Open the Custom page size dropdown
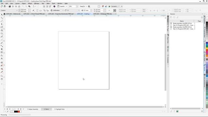 point(17,10)
